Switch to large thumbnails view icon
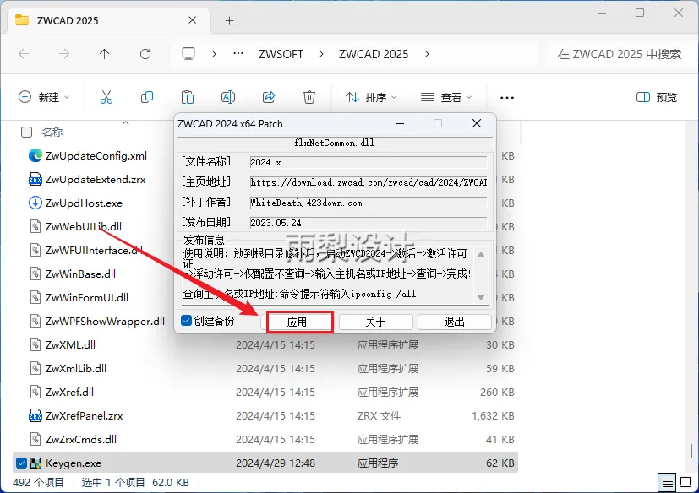 [x=685, y=482]
